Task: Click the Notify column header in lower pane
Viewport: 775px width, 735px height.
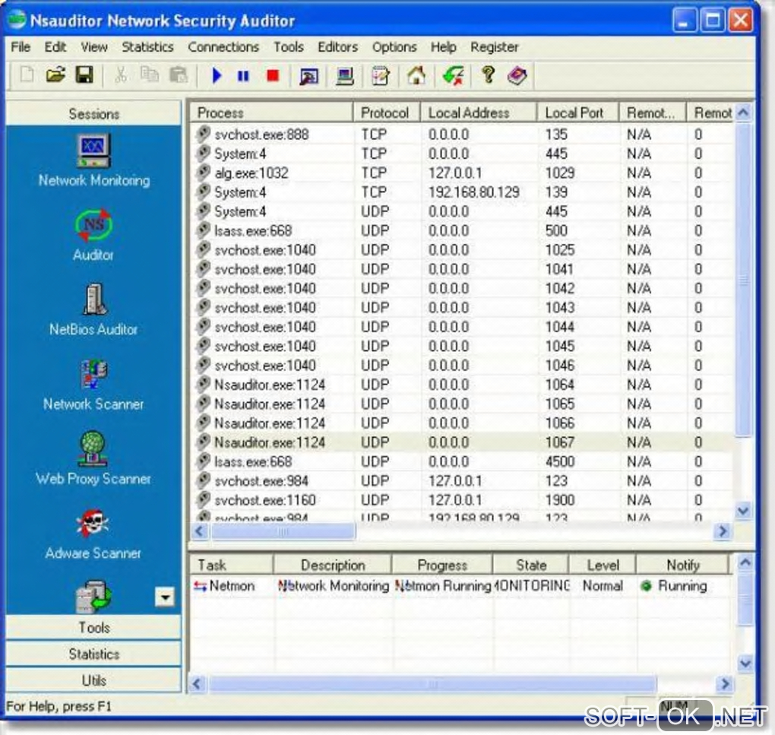Action: (x=682, y=565)
